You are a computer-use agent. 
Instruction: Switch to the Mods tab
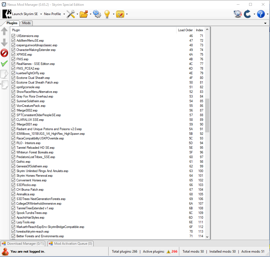(26, 23)
